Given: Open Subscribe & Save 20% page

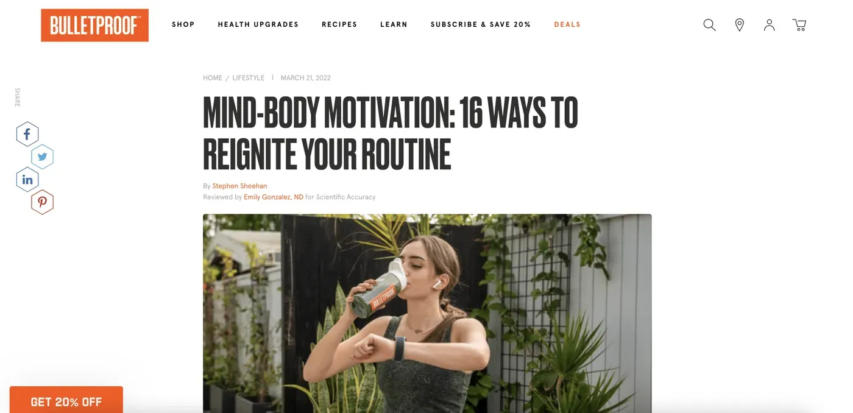Looking at the screenshot, I should pos(481,24).
